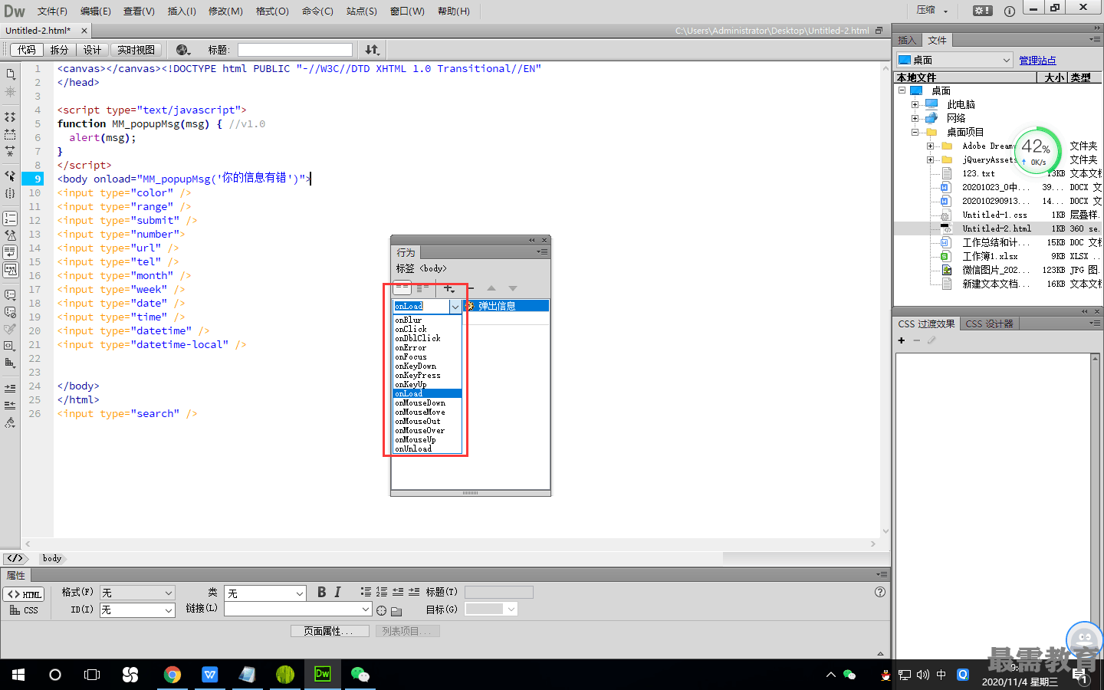
Task: Expand the 此电脑 tree node
Action: coord(915,104)
